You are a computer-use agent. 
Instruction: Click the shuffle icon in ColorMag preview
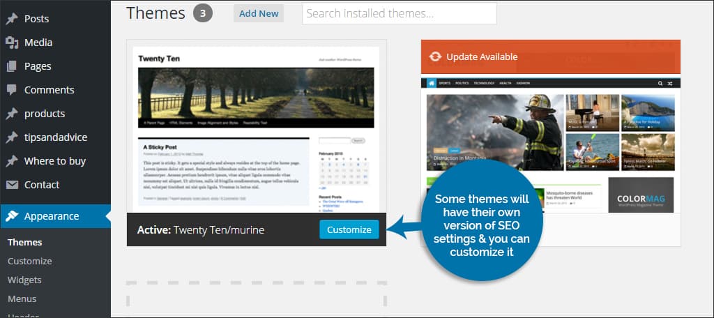[x=670, y=84]
